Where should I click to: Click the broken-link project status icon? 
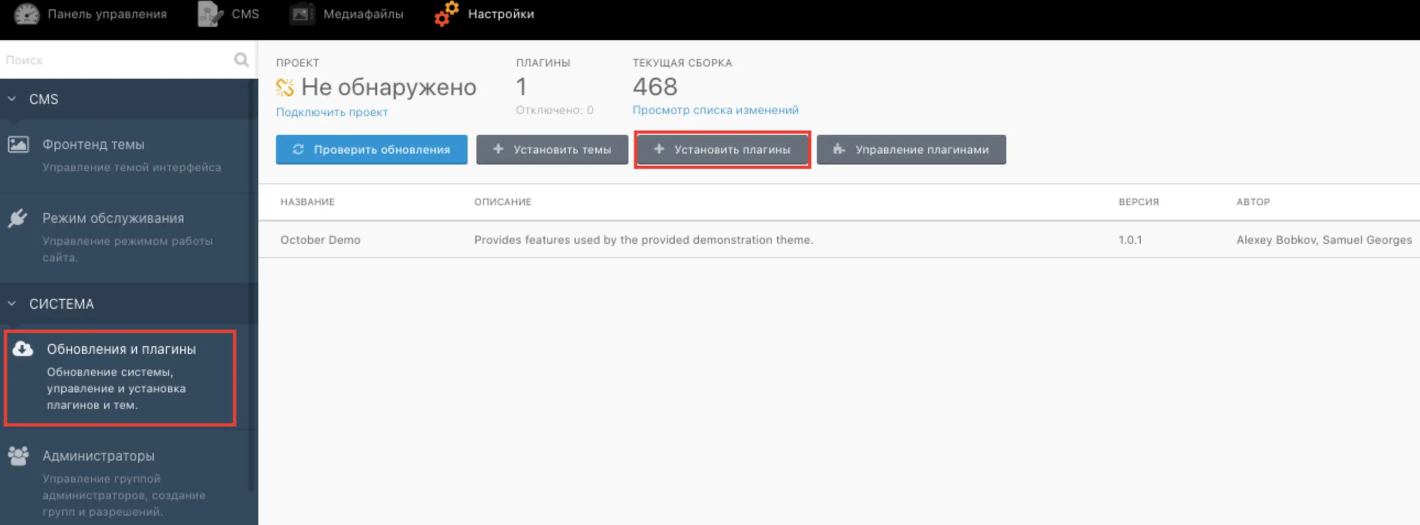pos(285,87)
